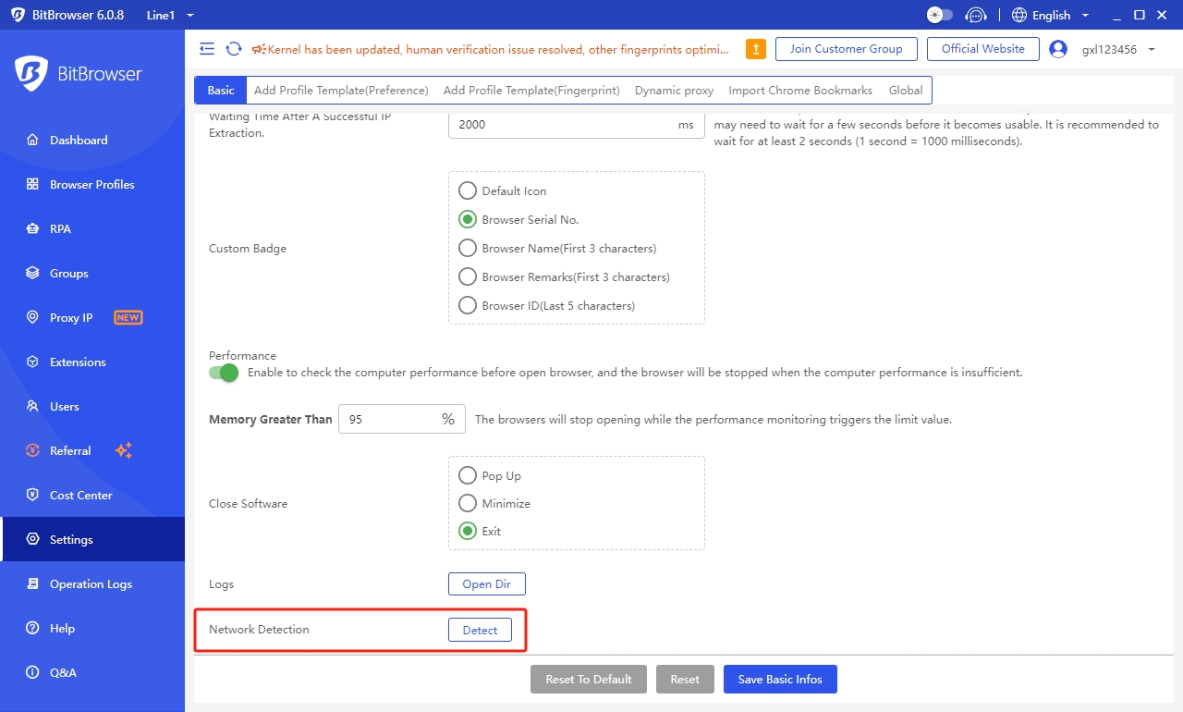Open the Dashboard home icon

pyautogui.click(x=32, y=141)
